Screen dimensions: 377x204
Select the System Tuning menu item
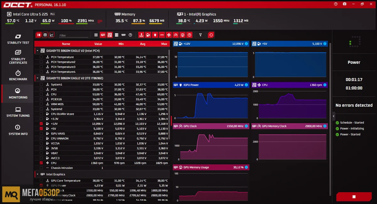pos(18,112)
